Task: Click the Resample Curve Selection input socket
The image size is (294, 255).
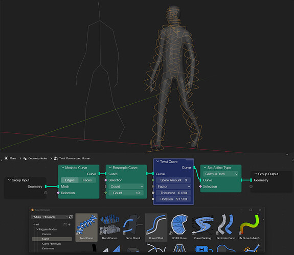Action: (x=105, y=180)
